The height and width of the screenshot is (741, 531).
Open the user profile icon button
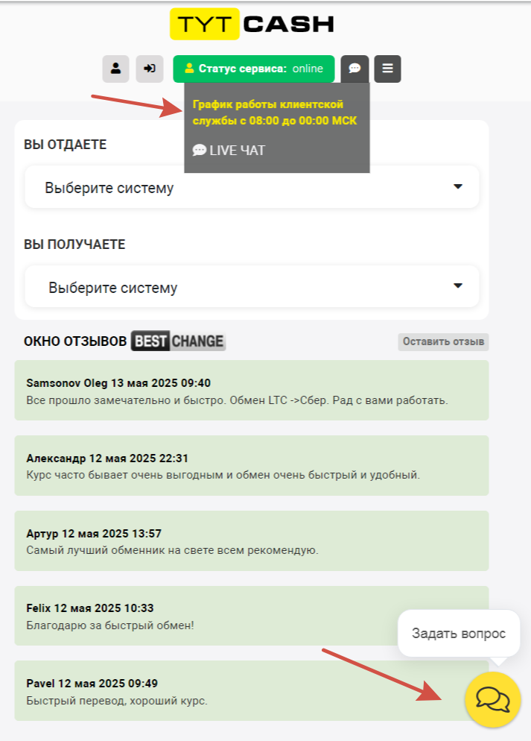(115, 69)
